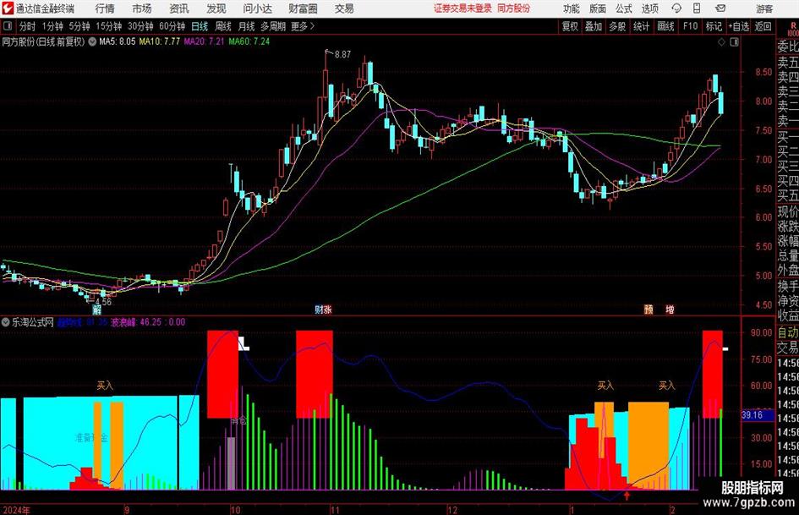Click the 统计 statistics button
The width and height of the screenshot is (799, 515).
click(641, 26)
